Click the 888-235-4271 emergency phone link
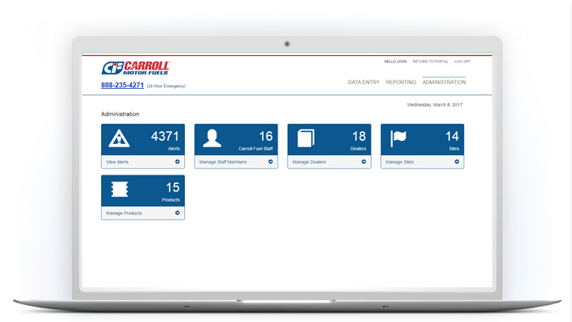The height and width of the screenshot is (322, 572). pos(122,86)
